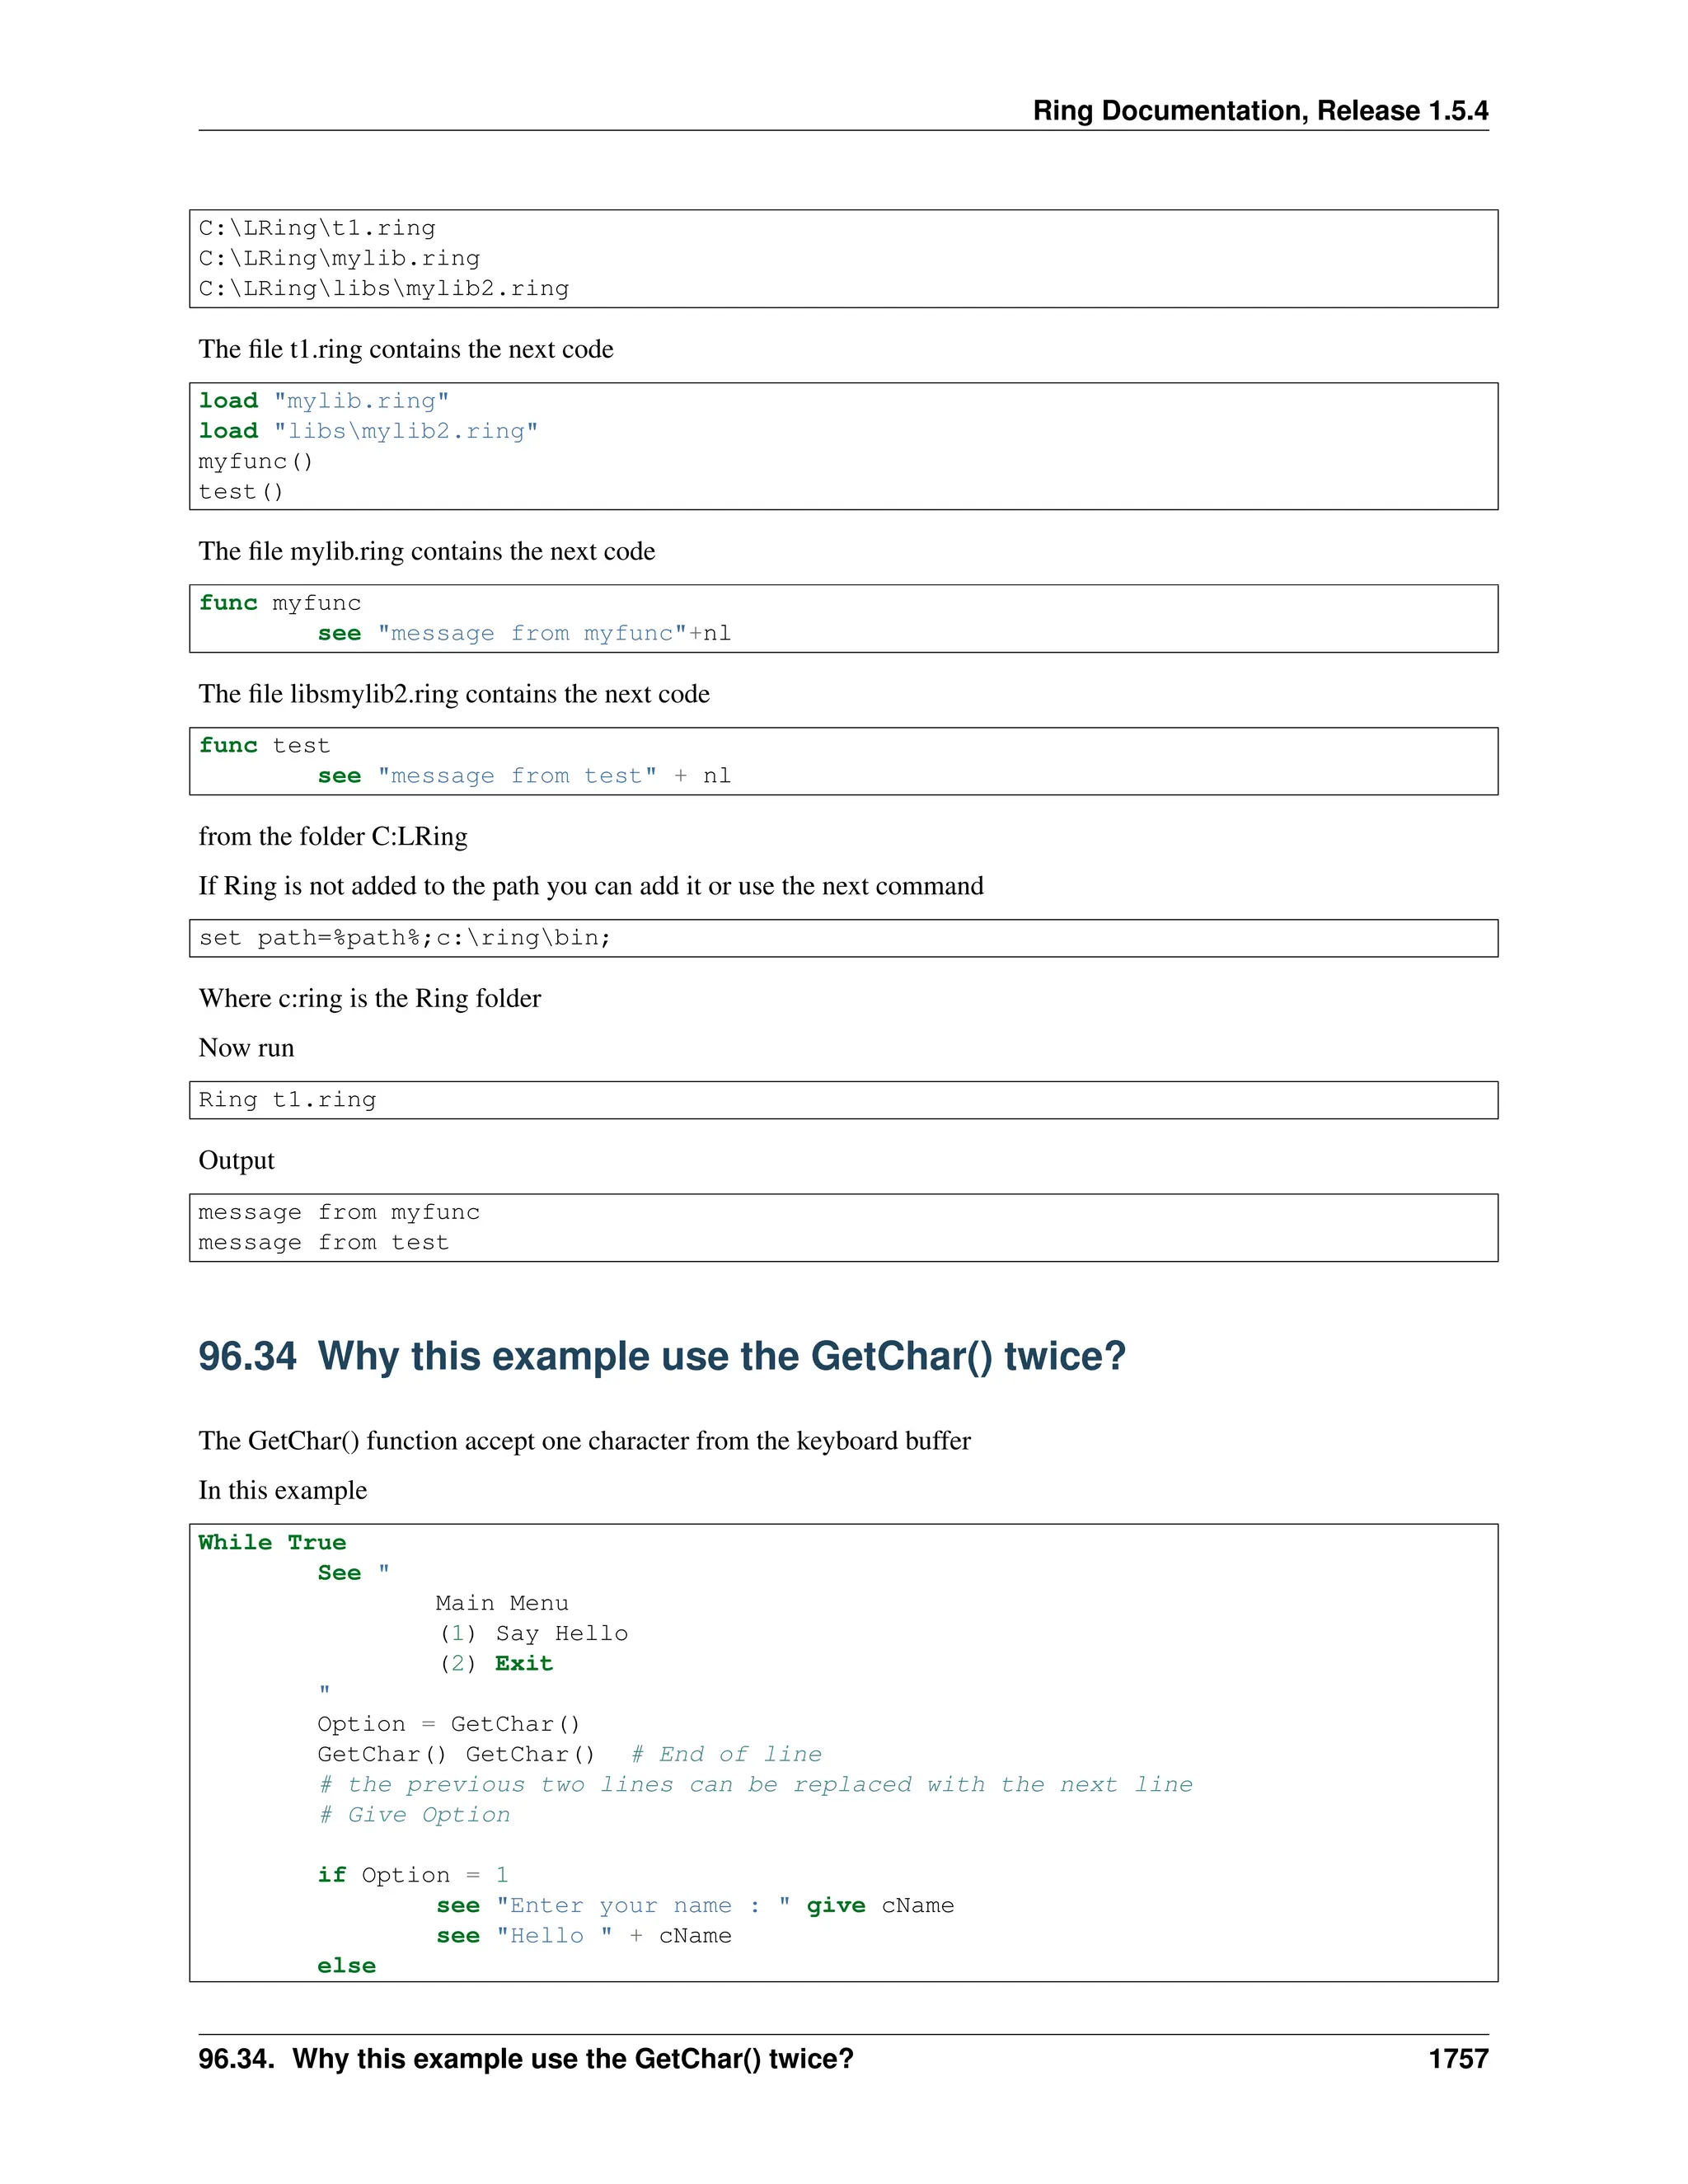The width and height of the screenshot is (1688, 2184).
Task: Click the "Ring t1.ring" command line
Action: pyautogui.click(x=287, y=1100)
